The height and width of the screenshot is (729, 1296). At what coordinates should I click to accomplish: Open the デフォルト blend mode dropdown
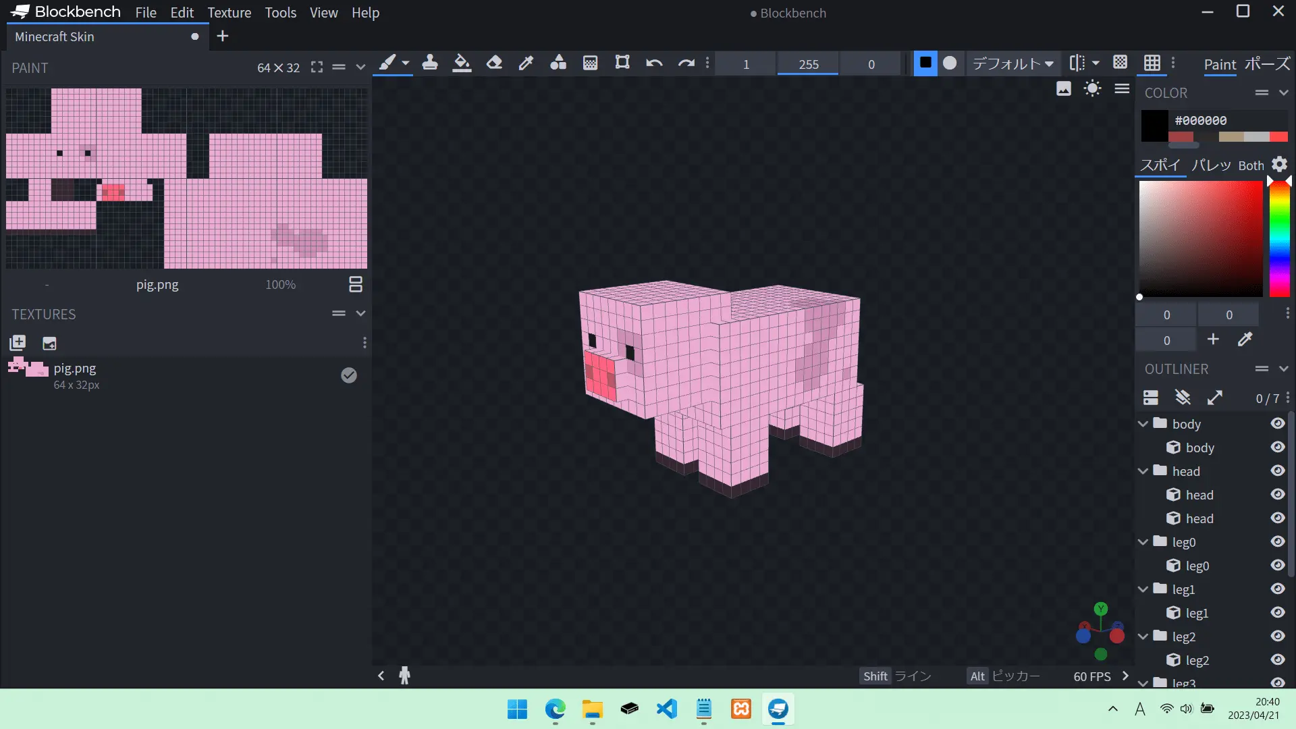pyautogui.click(x=1013, y=63)
